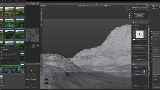Click the navigation axis gizmo

pos(128,10)
